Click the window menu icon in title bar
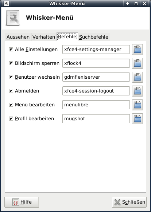Viewport: 151px width, 212px height. (6, 4)
